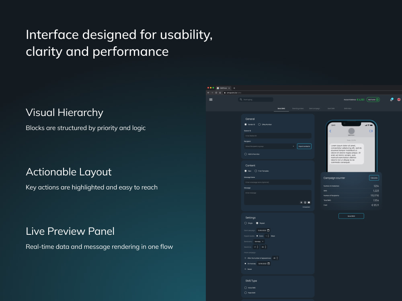Select the 2Way Number radio option

click(259, 124)
